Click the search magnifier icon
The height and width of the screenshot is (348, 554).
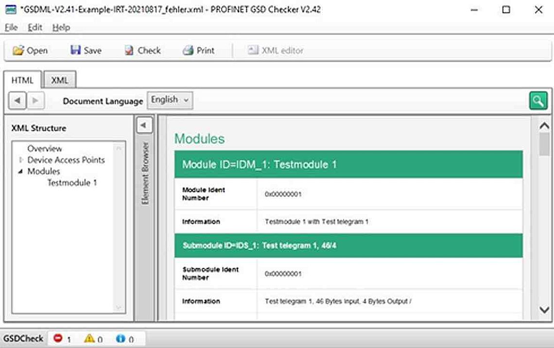tap(538, 101)
